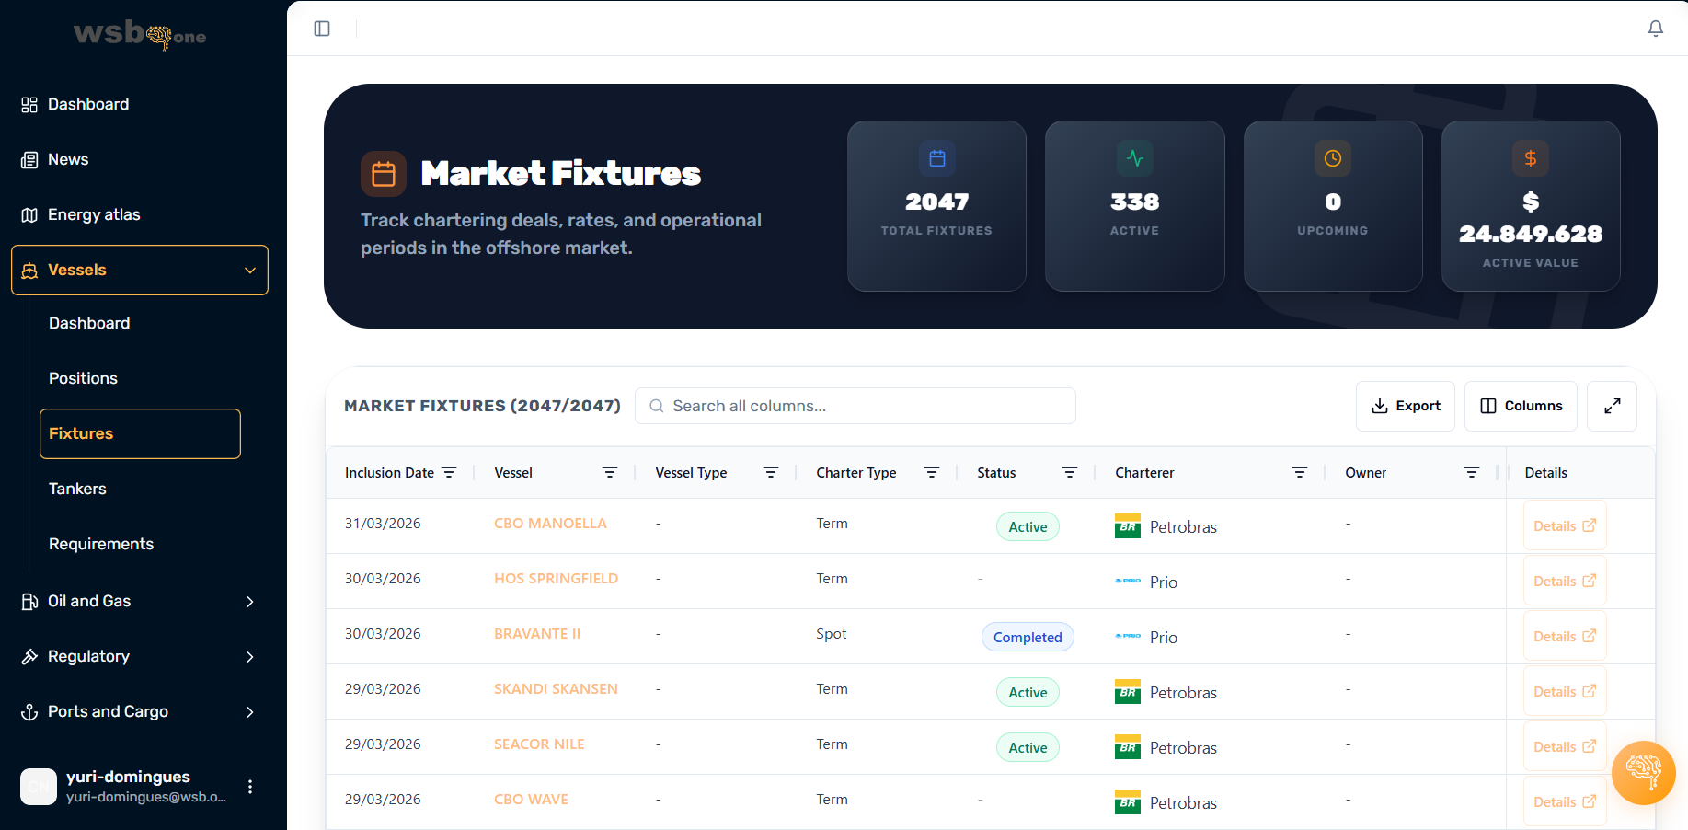The image size is (1688, 830).
Task: Click inside the Search all columns field
Action: click(x=855, y=406)
